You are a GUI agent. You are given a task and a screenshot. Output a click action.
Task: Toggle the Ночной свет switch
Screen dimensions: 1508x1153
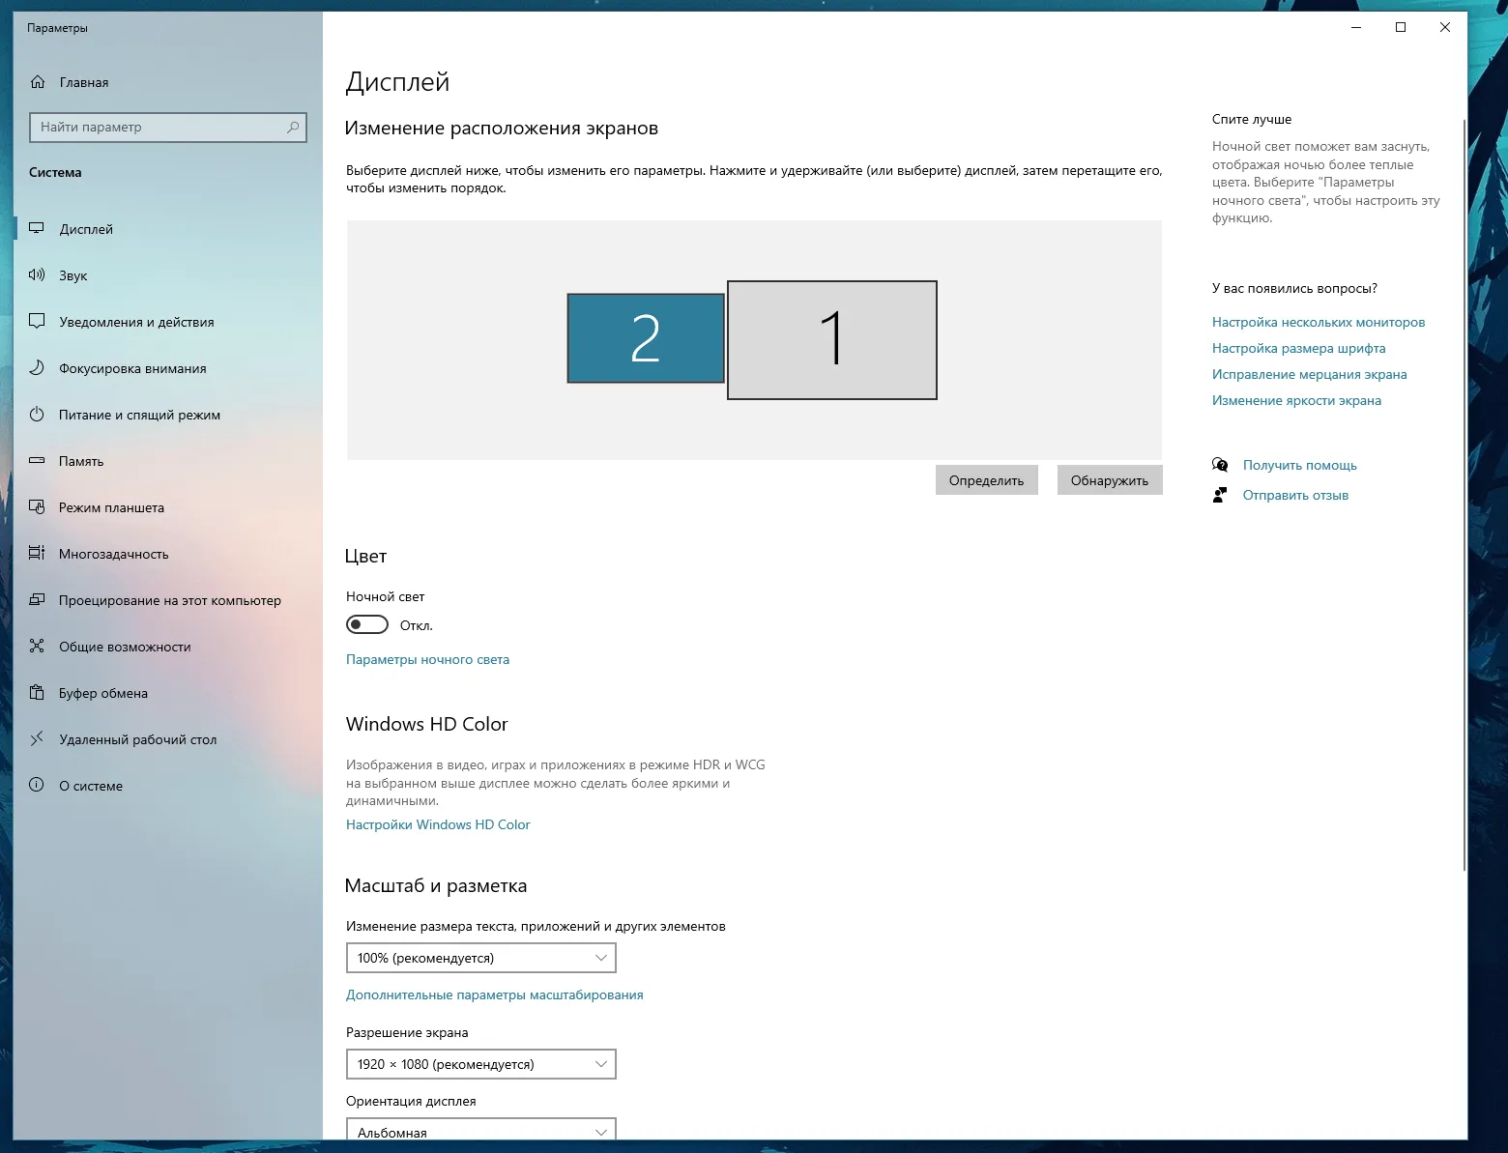[367, 625]
